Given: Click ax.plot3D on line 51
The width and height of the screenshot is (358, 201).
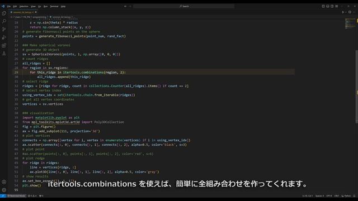Looking at the screenshot, I should point(38,172).
